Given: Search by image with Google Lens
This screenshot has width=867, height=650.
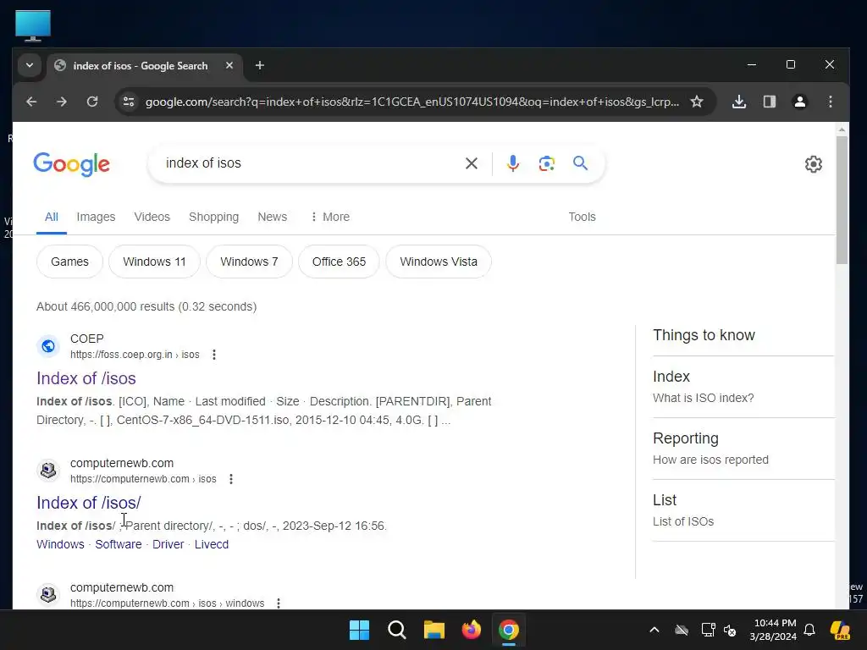Looking at the screenshot, I should 547,163.
